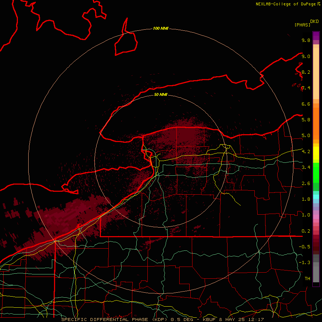
Task: Click the pink segment of the color bar
Action: tap(316, 217)
